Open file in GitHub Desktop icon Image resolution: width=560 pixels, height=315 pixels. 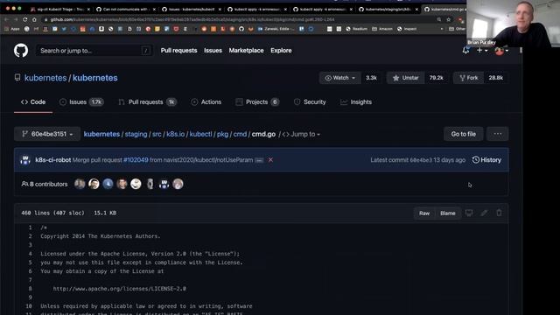point(469,213)
